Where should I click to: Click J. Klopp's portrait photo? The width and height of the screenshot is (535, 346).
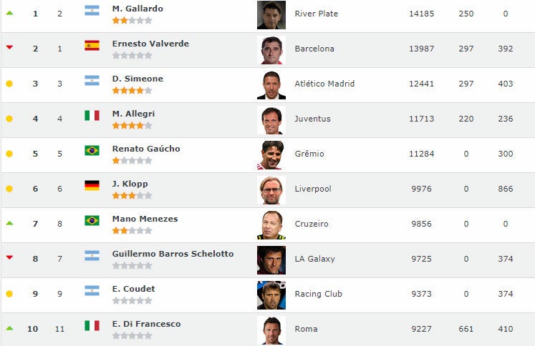coord(271,190)
